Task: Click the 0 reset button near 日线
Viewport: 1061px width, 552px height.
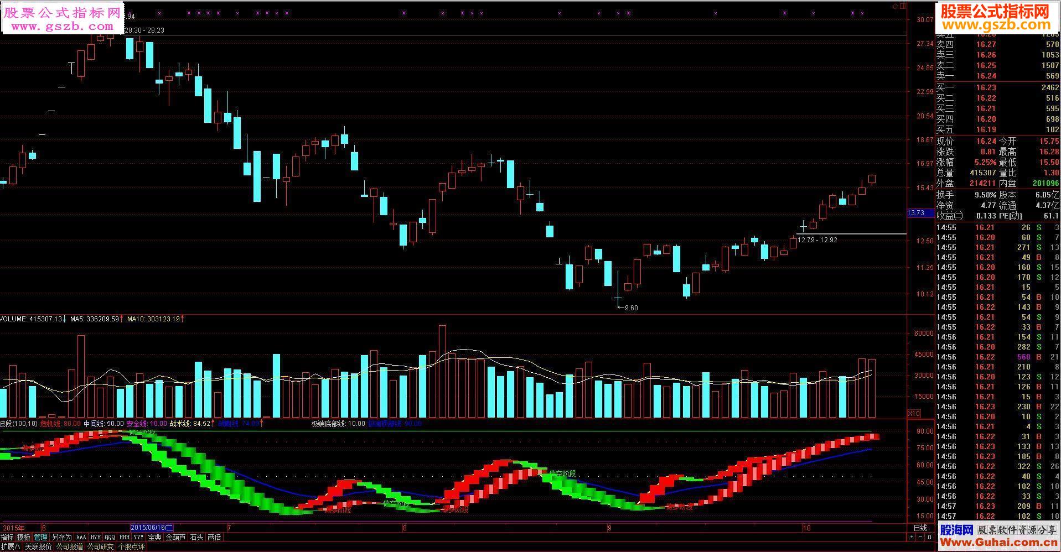Action: 929,537
